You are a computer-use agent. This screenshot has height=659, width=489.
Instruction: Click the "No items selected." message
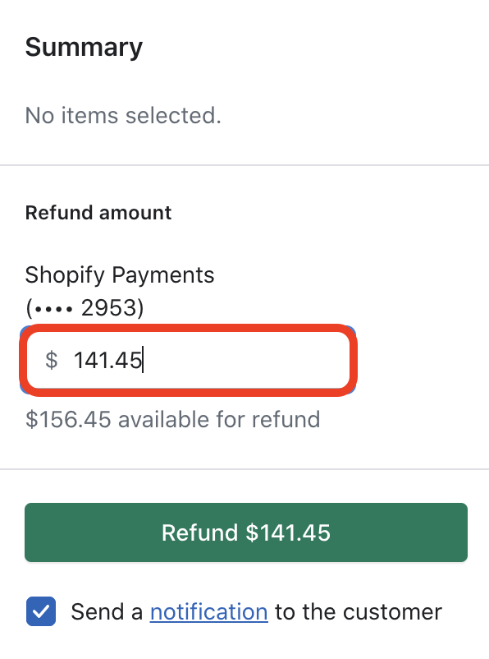[123, 115]
